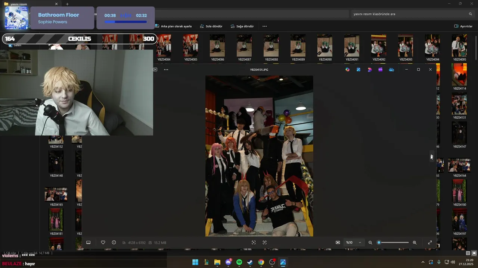Select thumbnail YBZ04164 in Explorer

pos(459,167)
